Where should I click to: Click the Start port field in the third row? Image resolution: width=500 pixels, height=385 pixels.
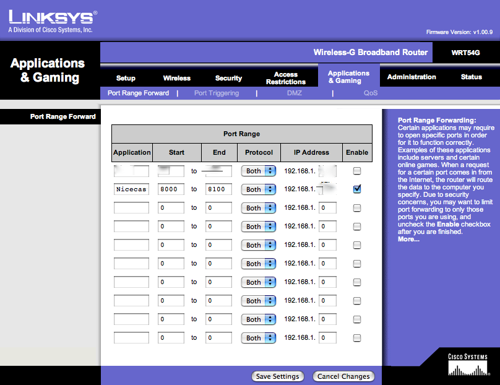[x=171, y=207]
